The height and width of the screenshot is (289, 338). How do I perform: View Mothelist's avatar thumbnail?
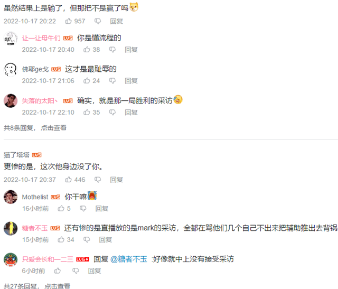11,197
